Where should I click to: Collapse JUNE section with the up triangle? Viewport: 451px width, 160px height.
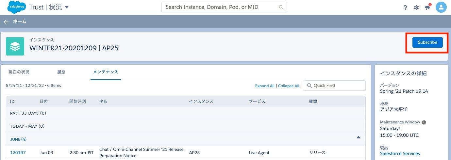click(359, 137)
